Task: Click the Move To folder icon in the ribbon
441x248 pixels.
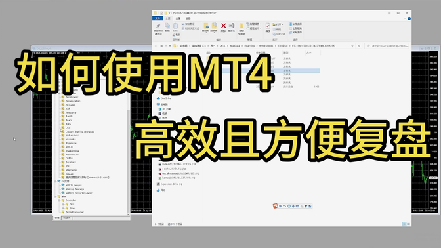Action: pyautogui.click(x=206, y=26)
